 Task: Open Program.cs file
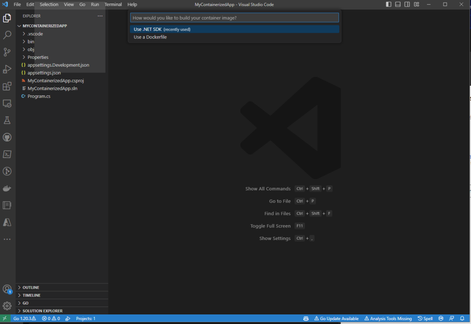tap(62, 96)
